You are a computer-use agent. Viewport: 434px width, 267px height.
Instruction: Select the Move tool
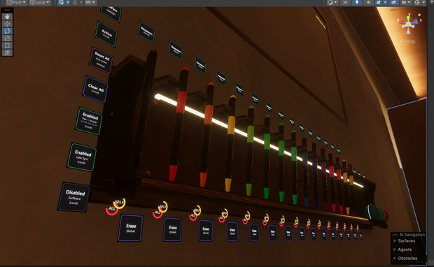pyautogui.click(x=7, y=24)
